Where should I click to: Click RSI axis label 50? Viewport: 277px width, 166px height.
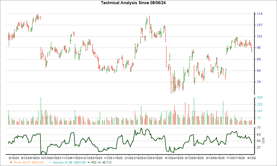point(259,141)
